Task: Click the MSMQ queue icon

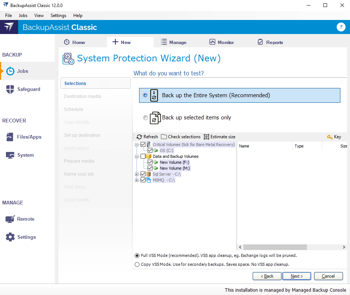Action: coord(148,180)
